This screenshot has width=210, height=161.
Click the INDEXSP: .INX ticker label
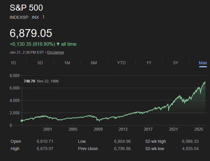coord(24,17)
